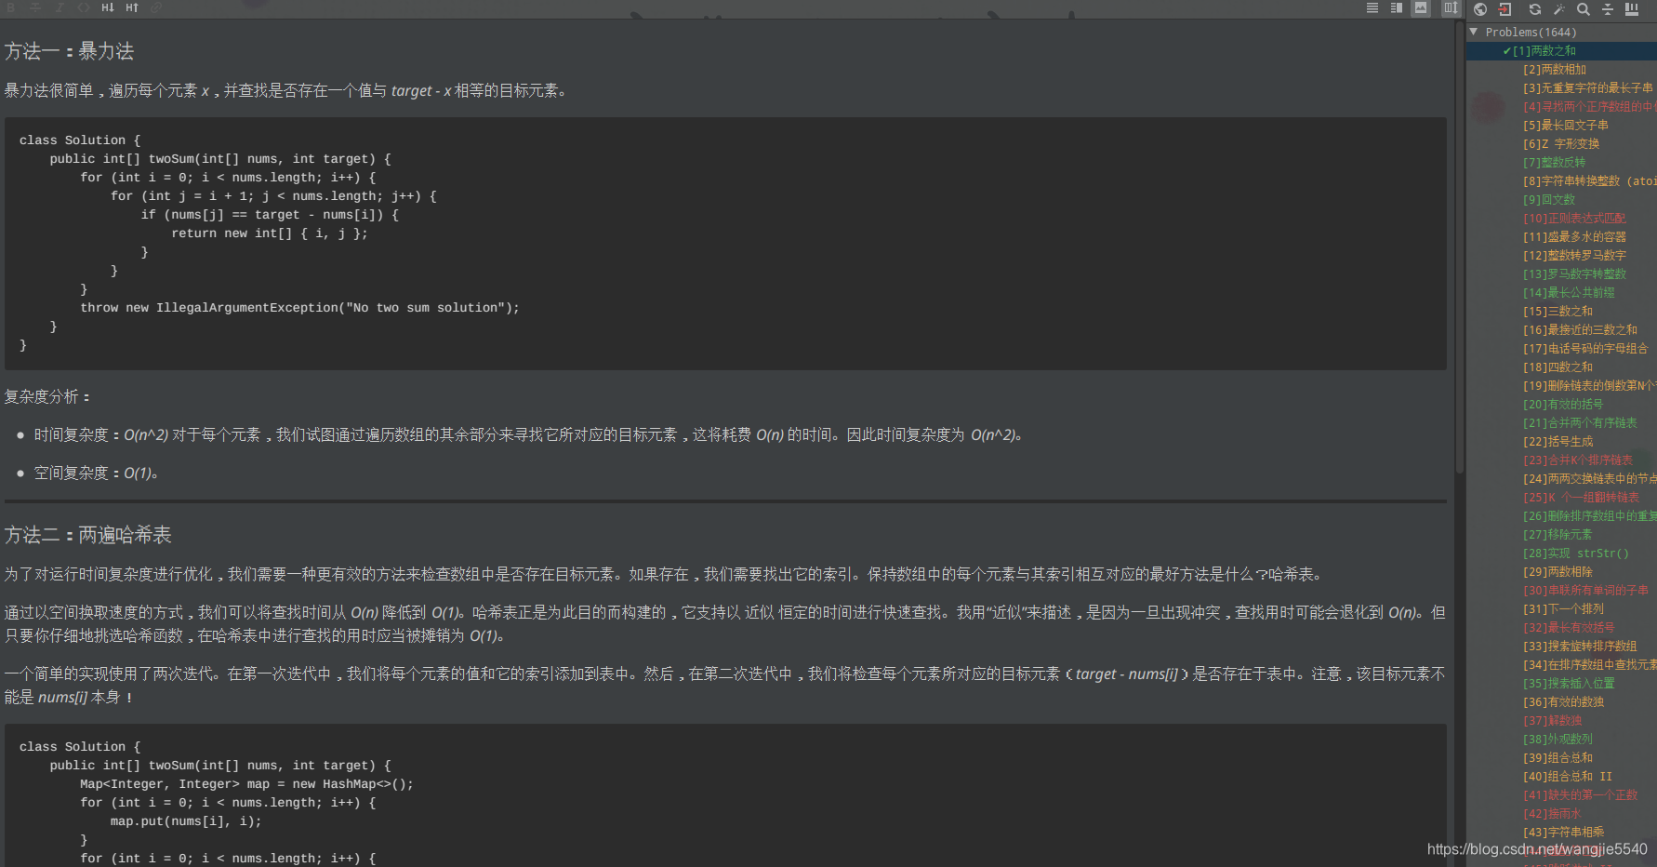Click heading 方法二：两遍哈希表
This screenshot has width=1657, height=867.
click(87, 535)
